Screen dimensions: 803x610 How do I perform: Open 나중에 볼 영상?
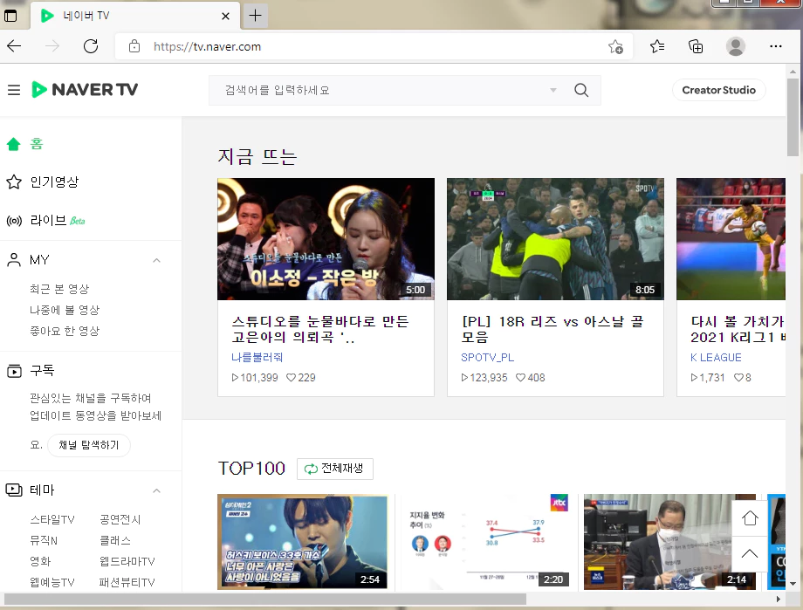pos(65,310)
